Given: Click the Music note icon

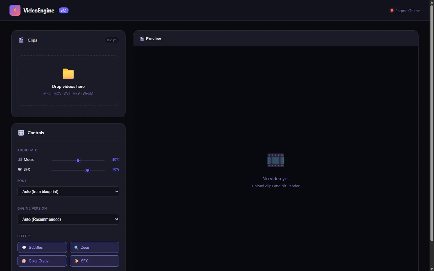Looking at the screenshot, I should [20, 159].
